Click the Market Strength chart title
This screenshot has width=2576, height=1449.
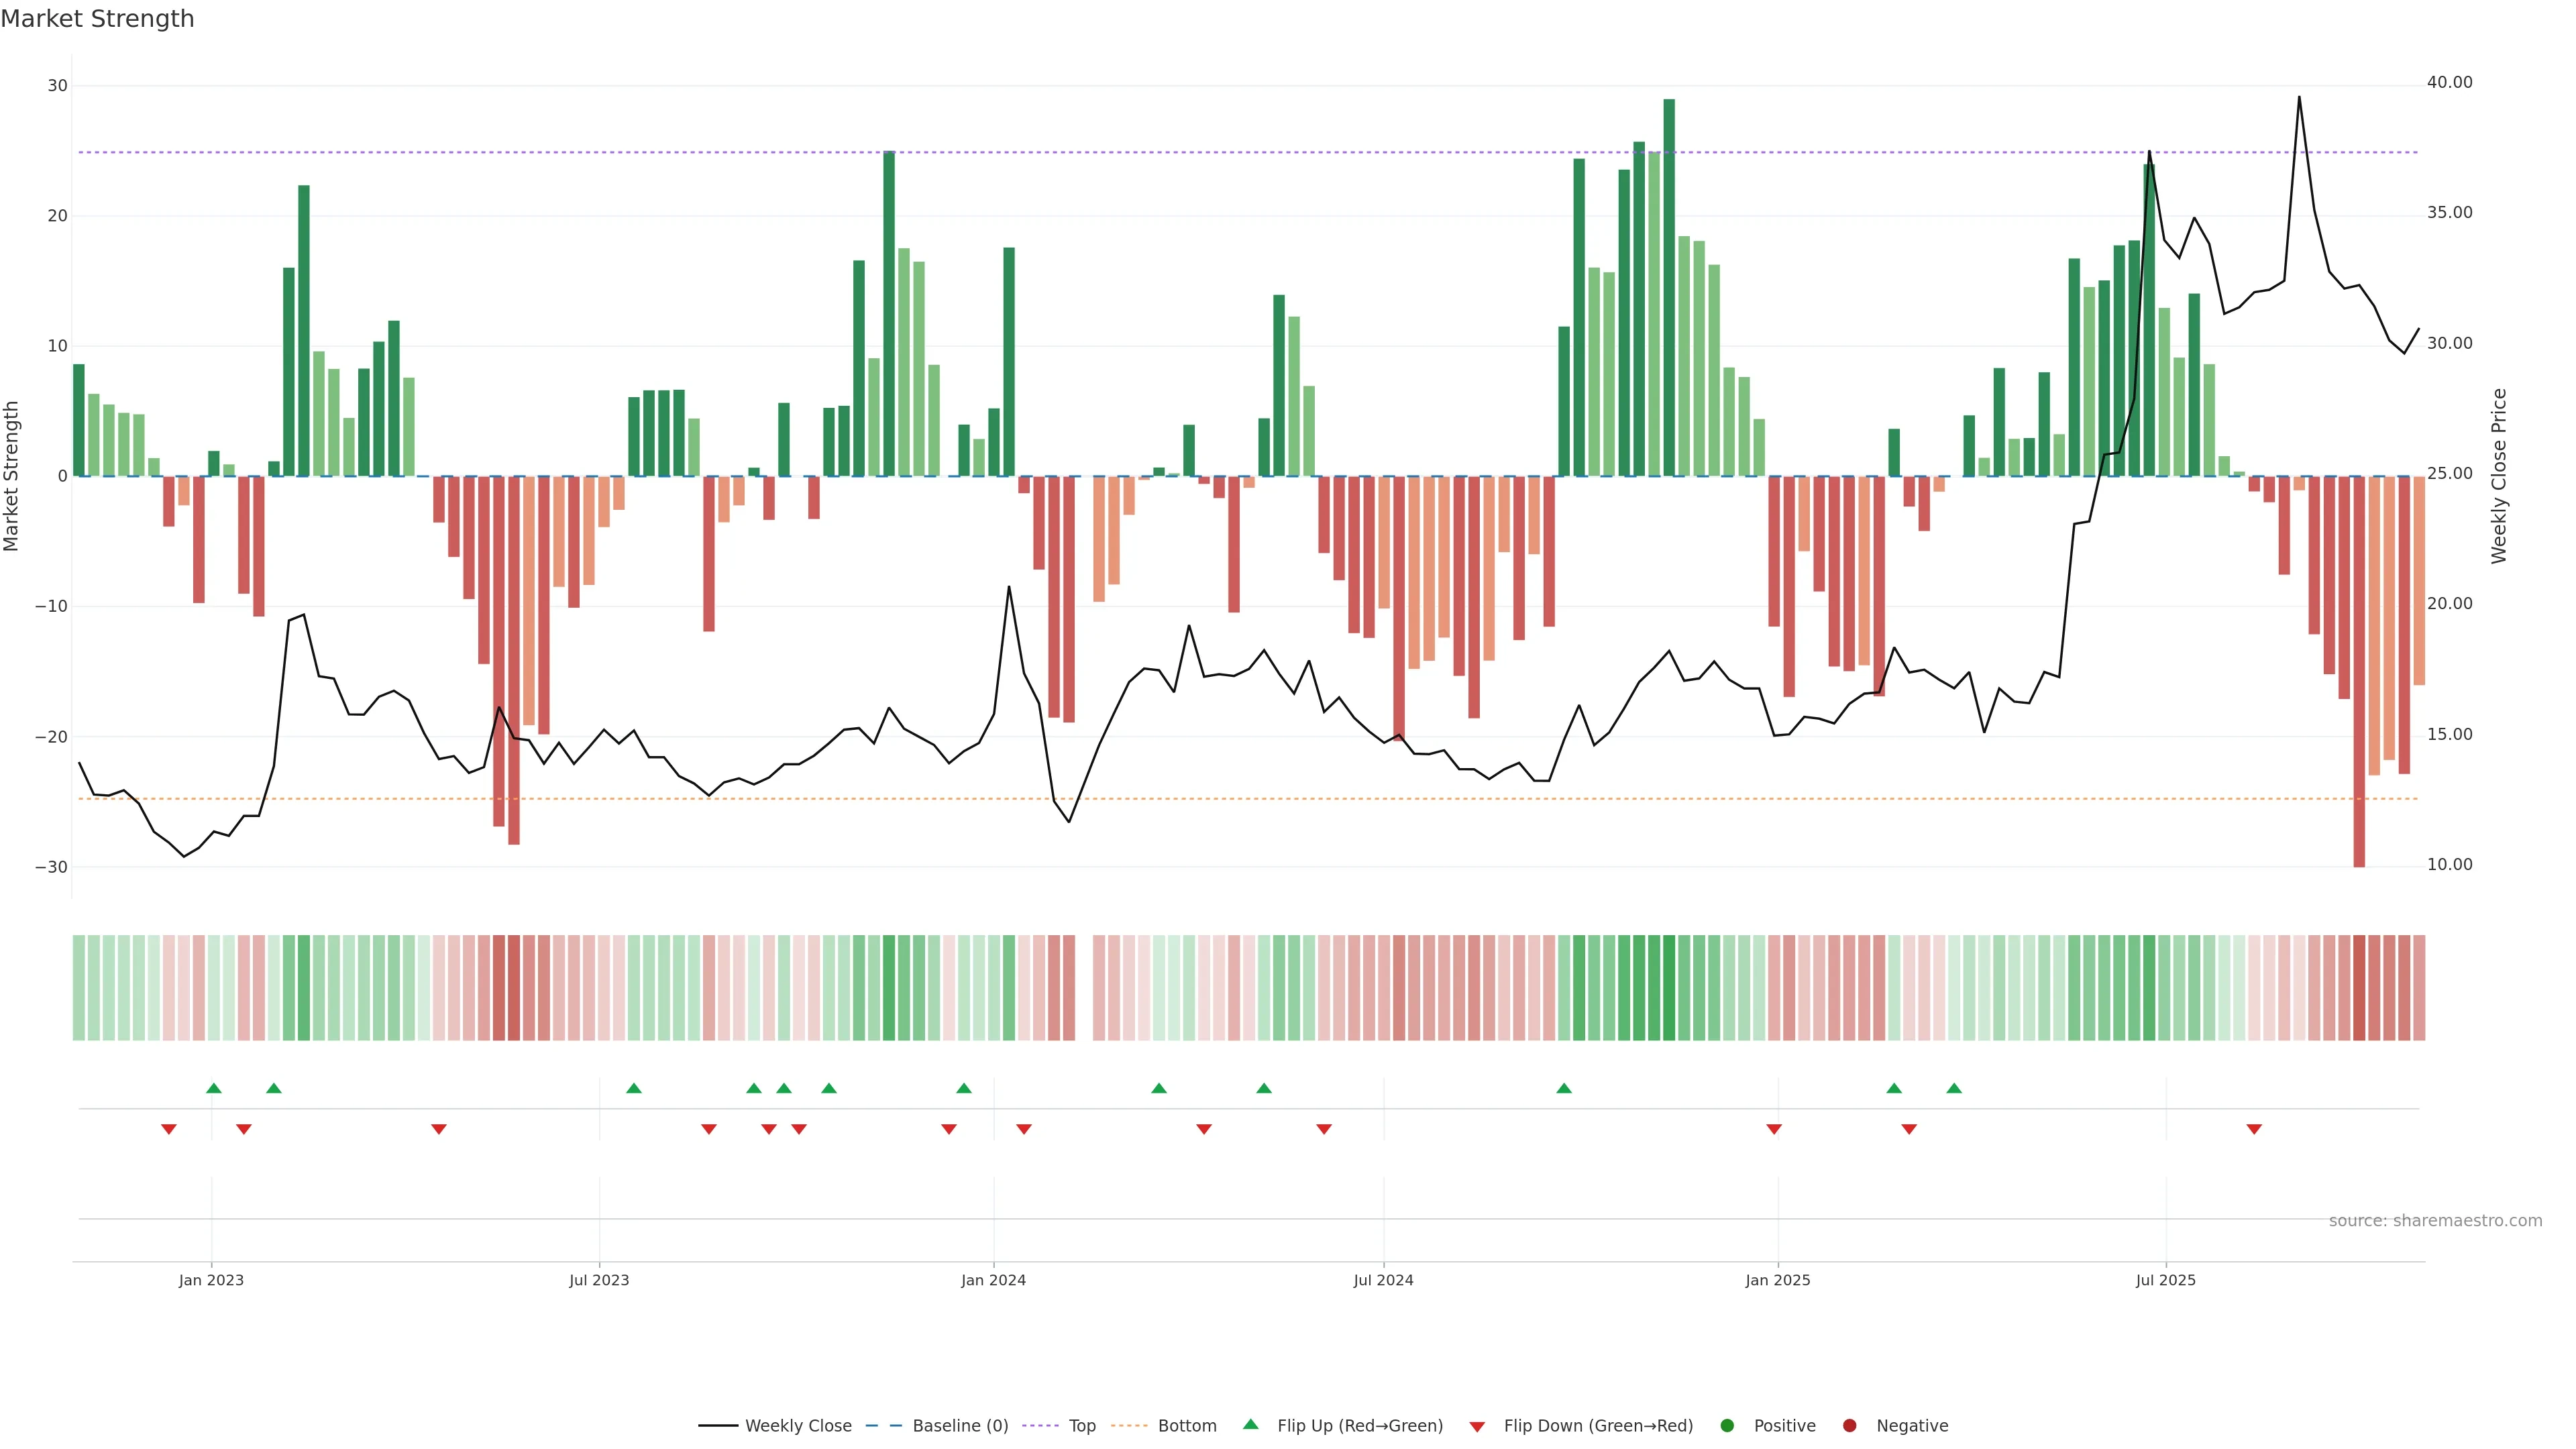(x=97, y=19)
